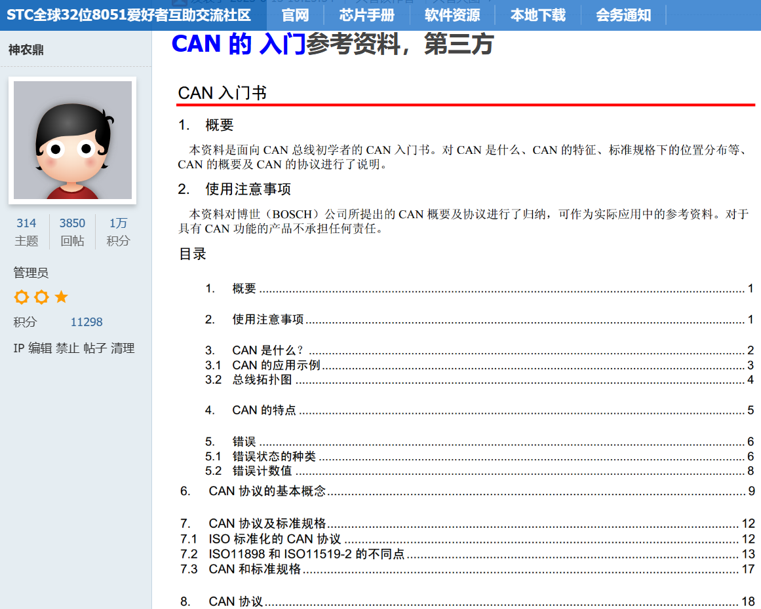View the 1万 积分 stat
The height and width of the screenshot is (609, 761).
118,232
